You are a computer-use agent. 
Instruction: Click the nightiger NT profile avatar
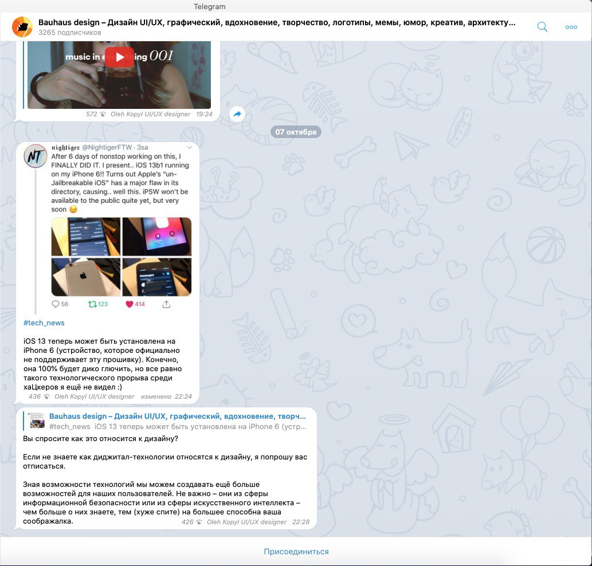click(36, 156)
